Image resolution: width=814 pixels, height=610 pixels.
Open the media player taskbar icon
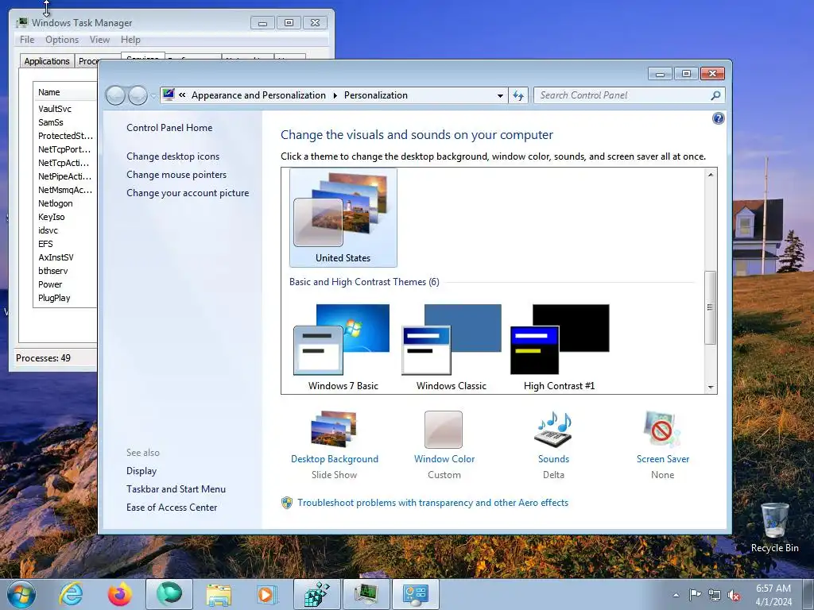pos(267,594)
